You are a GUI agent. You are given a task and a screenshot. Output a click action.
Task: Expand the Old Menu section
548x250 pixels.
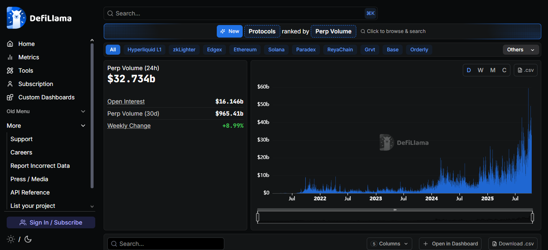click(83, 111)
